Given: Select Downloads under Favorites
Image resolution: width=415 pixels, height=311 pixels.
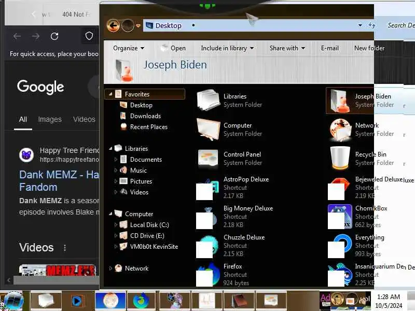Looking at the screenshot, I should click(x=145, y=116).
